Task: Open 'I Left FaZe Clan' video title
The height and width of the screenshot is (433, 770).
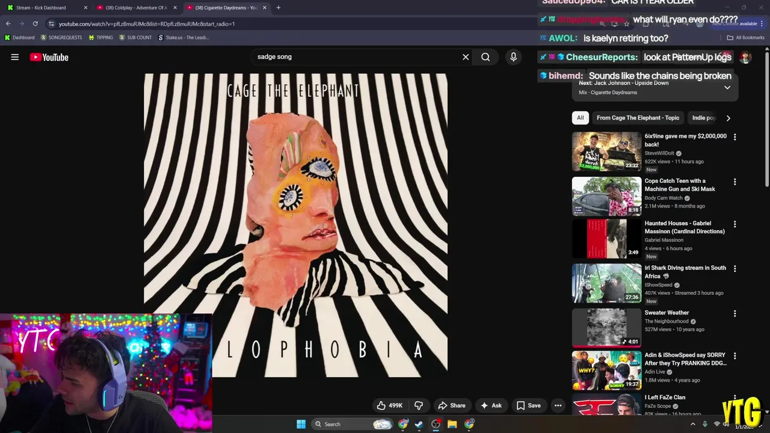Action: [x=665, y=398]
